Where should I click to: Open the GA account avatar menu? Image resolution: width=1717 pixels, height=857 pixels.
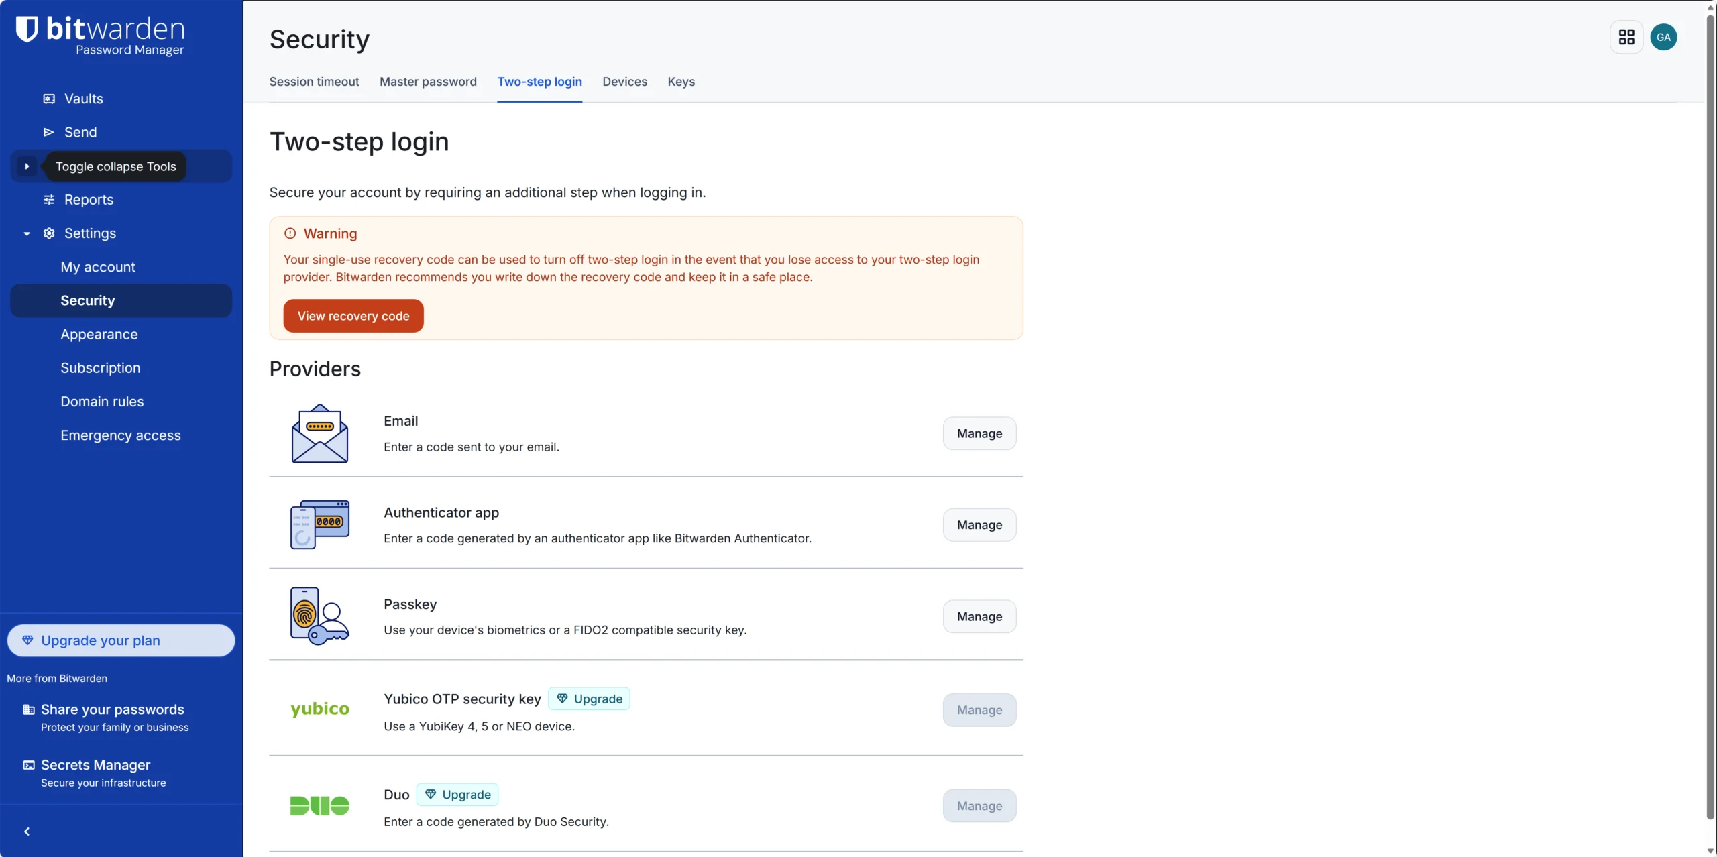(x=1663, y=37)
